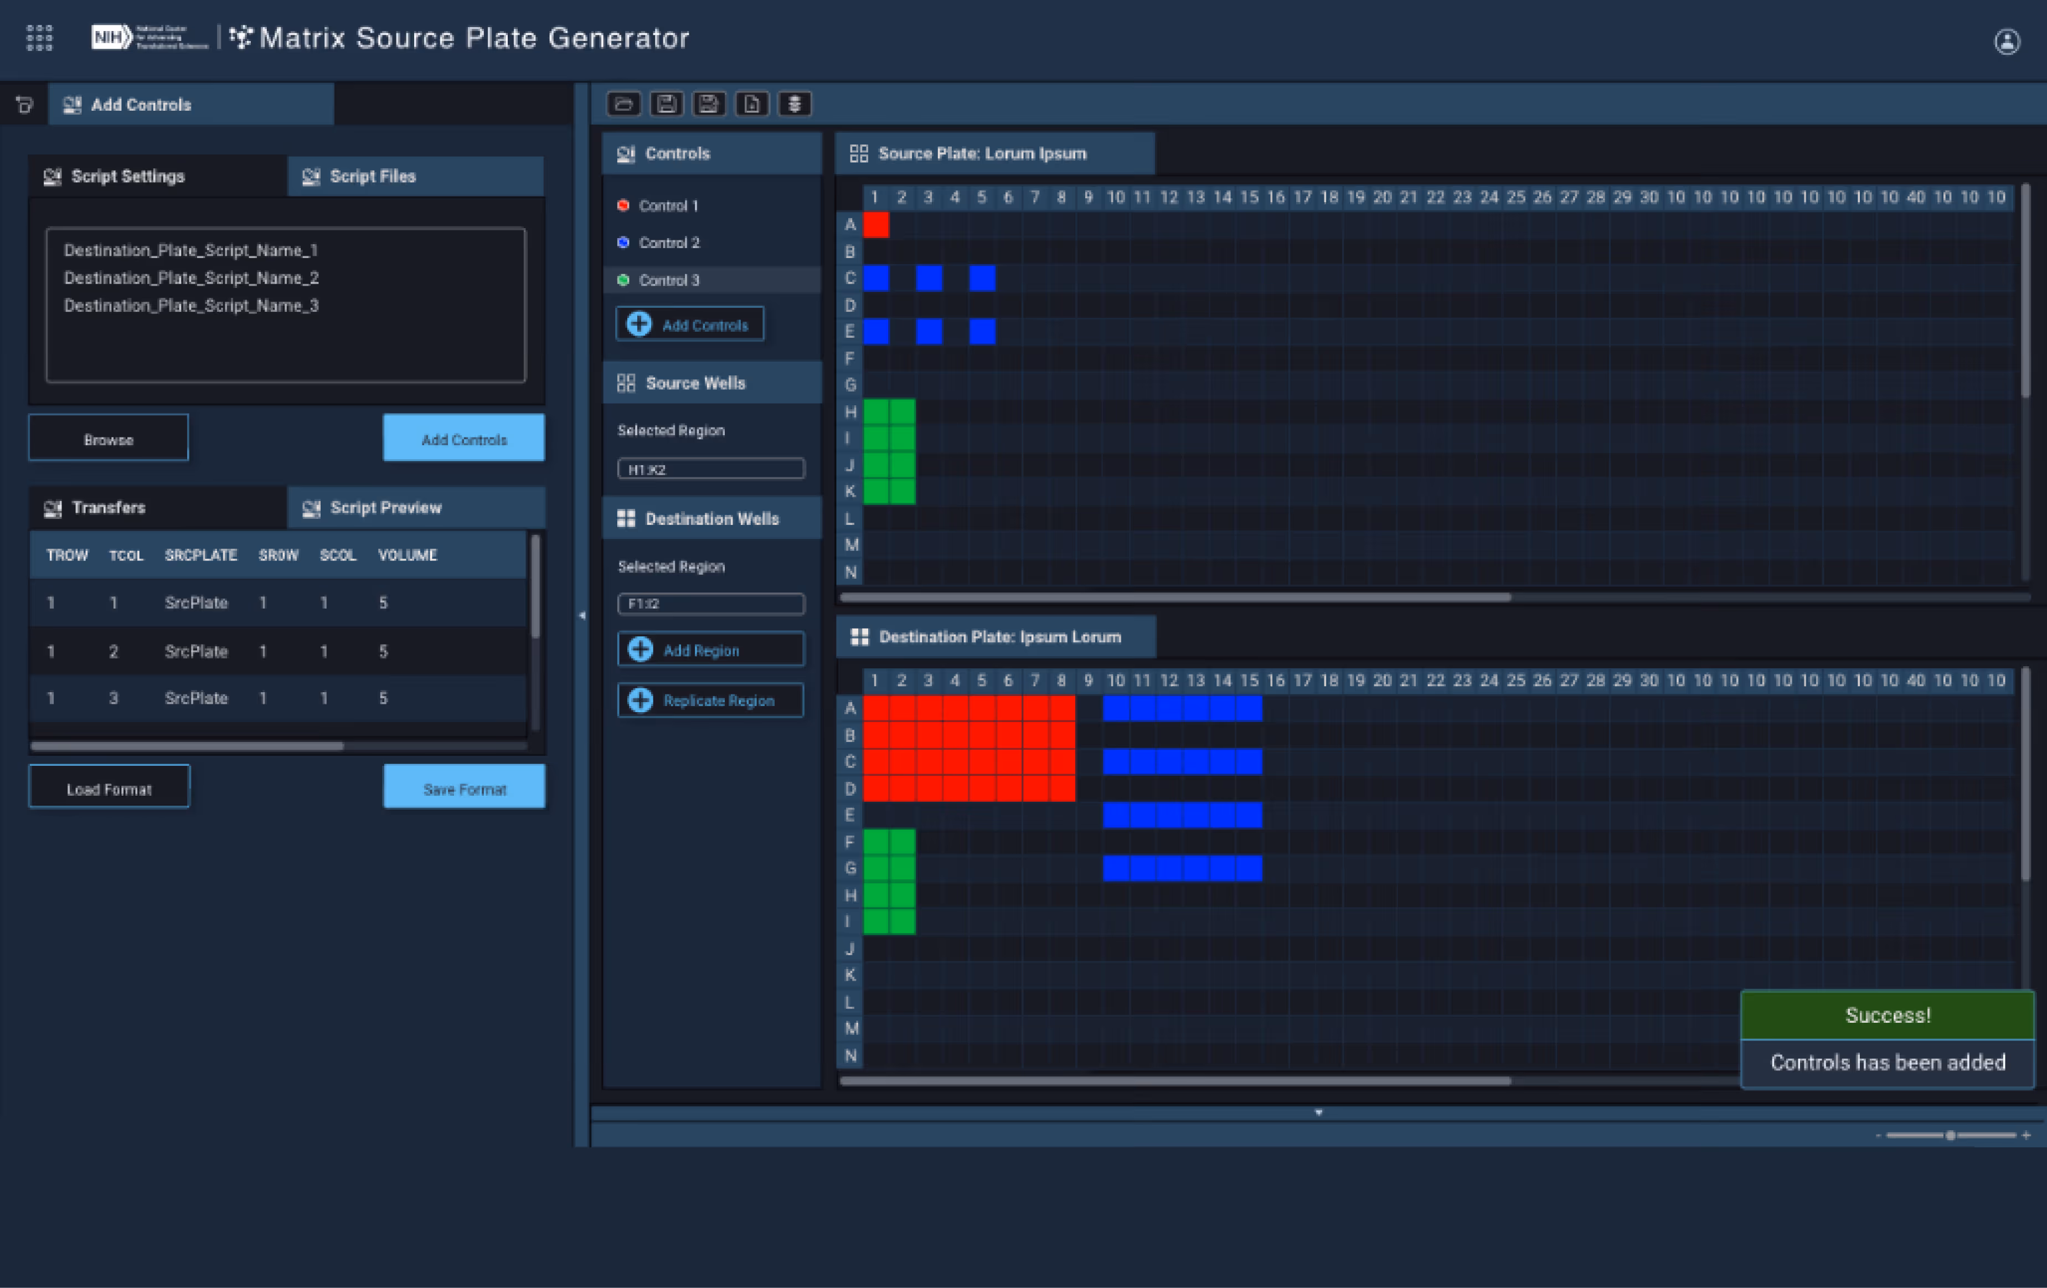Click the Transfers table vertical scrollbar

pyautogui.click(x=535, y=586)
